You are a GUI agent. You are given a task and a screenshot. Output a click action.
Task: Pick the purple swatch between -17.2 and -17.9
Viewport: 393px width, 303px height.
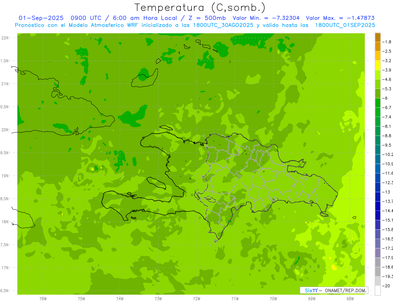coord(378,253)
